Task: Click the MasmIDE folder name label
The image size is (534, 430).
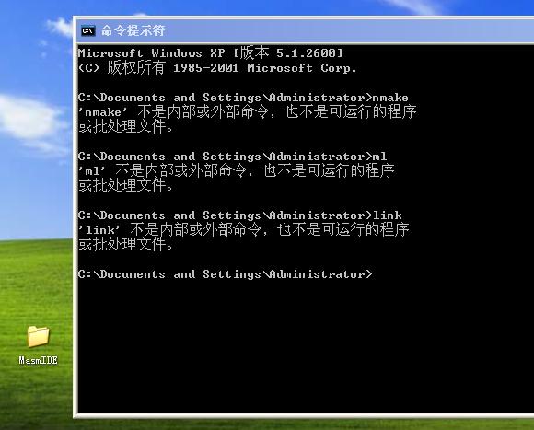Action: [x=38, y=360]
